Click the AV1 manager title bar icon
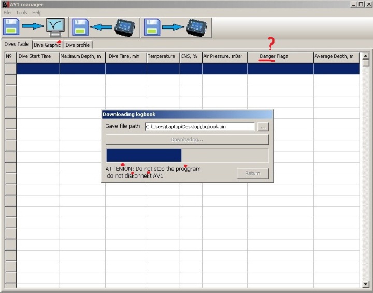The image size is (373, 293). (x=5, y=5)
